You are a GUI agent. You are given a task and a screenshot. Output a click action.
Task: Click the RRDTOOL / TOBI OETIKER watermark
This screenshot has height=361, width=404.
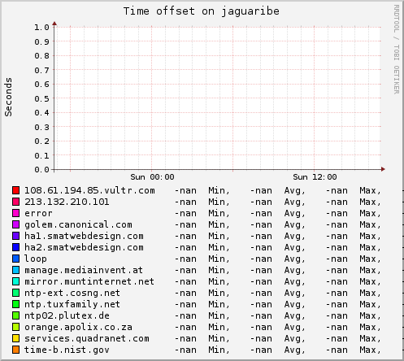[x=397, y=50]
